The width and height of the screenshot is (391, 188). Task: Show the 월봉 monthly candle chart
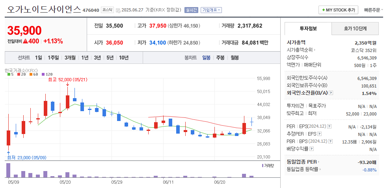click(x=235, y=58)
